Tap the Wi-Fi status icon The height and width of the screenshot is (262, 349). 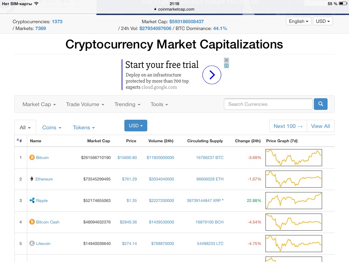pyautogui.click(x=36, y=3)
